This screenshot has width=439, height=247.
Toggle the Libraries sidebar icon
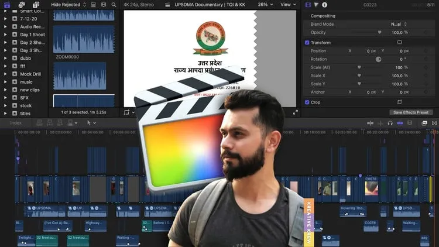click(x=7, y=5)
